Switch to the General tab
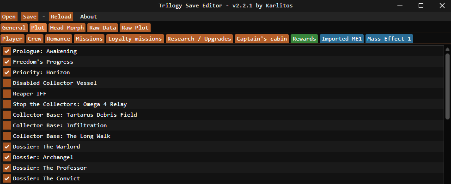 14,28
